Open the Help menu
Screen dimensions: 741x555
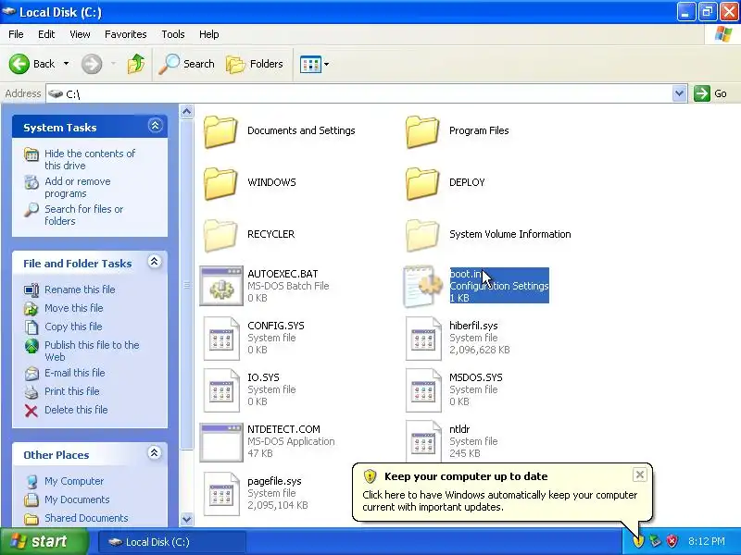tap(208, 34)
